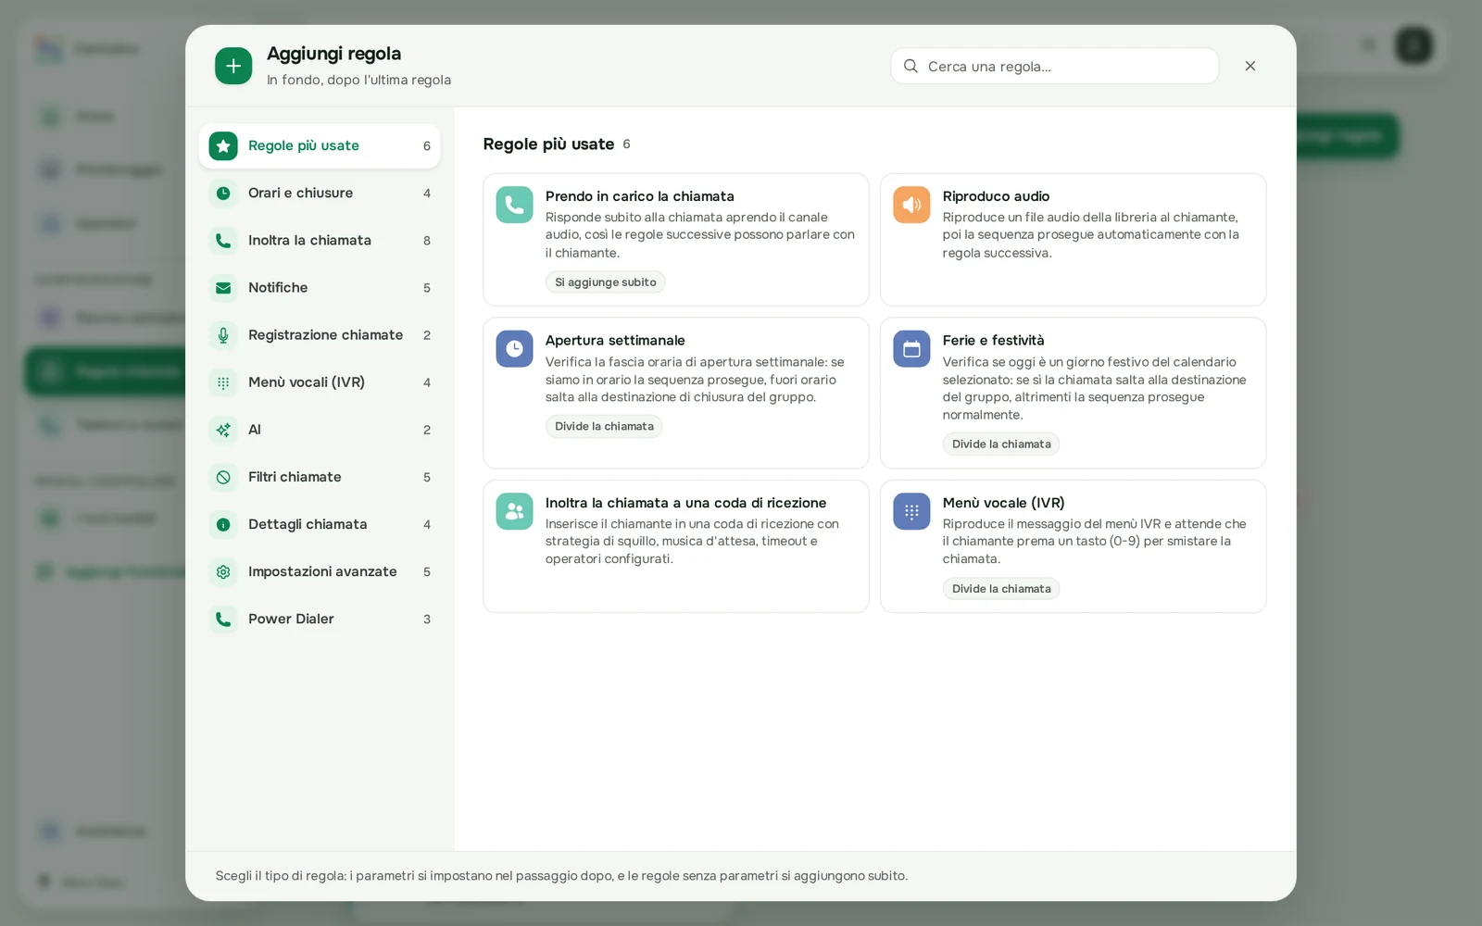
Task: Click the clock icon of Apertura settimanale
Action: coord(514,349)
